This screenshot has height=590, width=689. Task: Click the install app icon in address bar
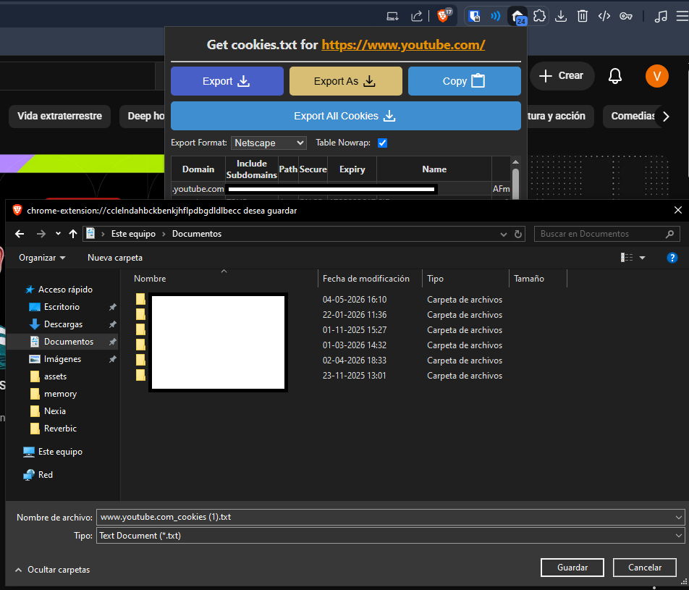pyautogui.click(x=392, y=17)
